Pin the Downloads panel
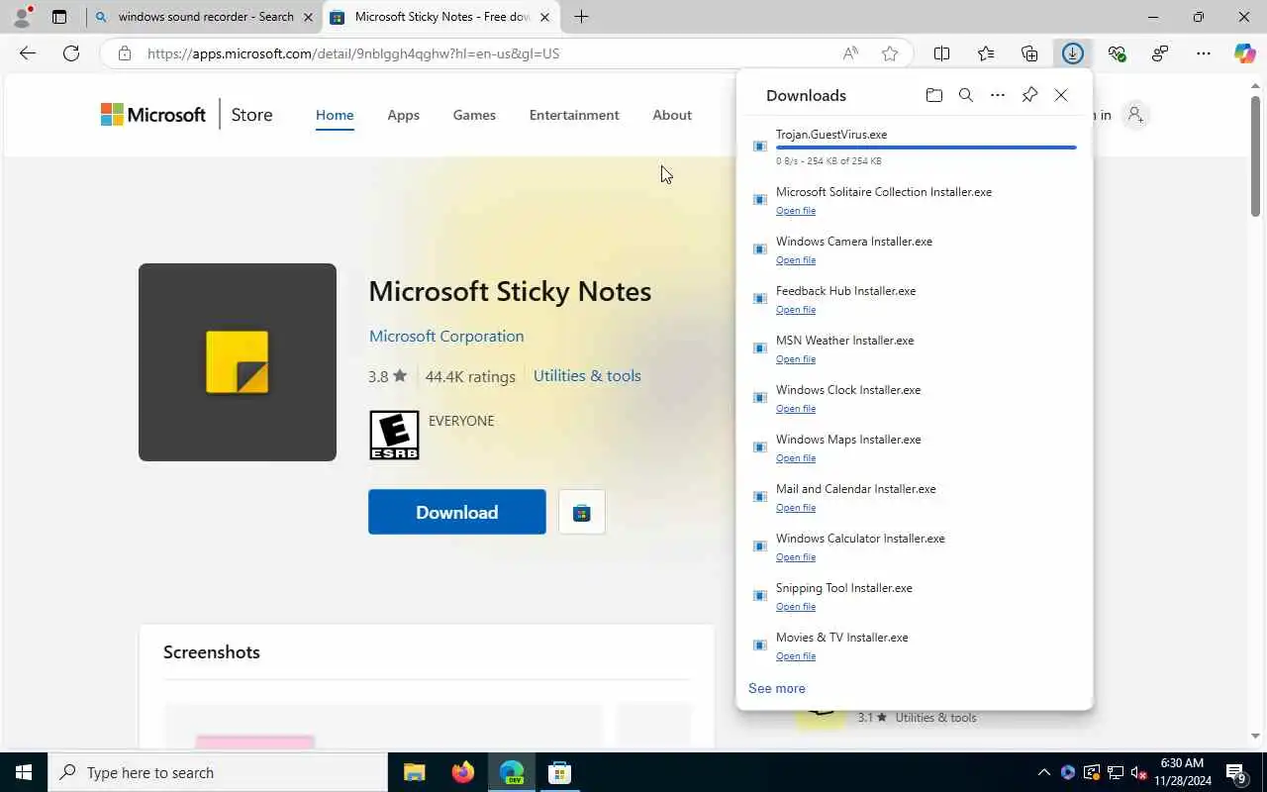This screenshot has height=792, width=1267. pyautogui.click(x=1029, y=95)
